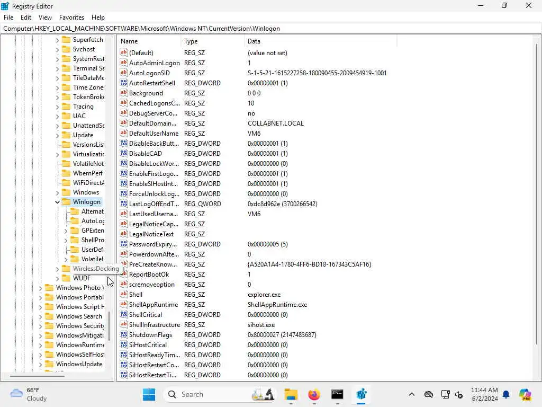The image size is (542, 407).
Task: Click the folder icon of WindowsUpdate key
Action: [x=49, y=364]
